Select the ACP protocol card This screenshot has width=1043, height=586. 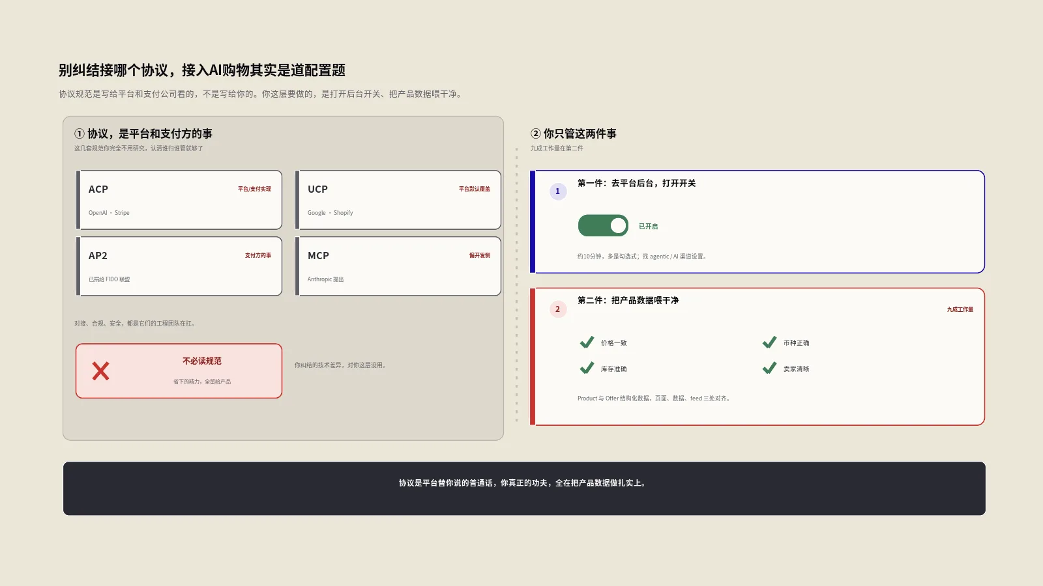pos(179,200)
